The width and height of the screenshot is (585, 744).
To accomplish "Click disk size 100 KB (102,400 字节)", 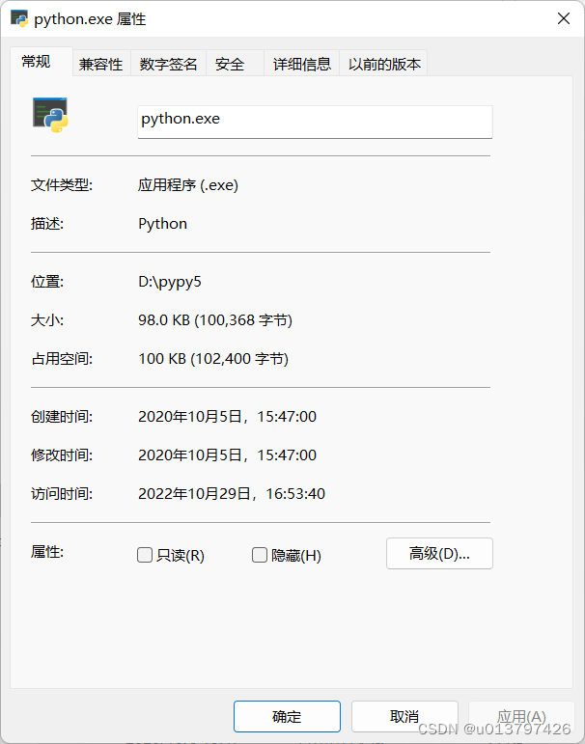I will [x=213, y=359].
